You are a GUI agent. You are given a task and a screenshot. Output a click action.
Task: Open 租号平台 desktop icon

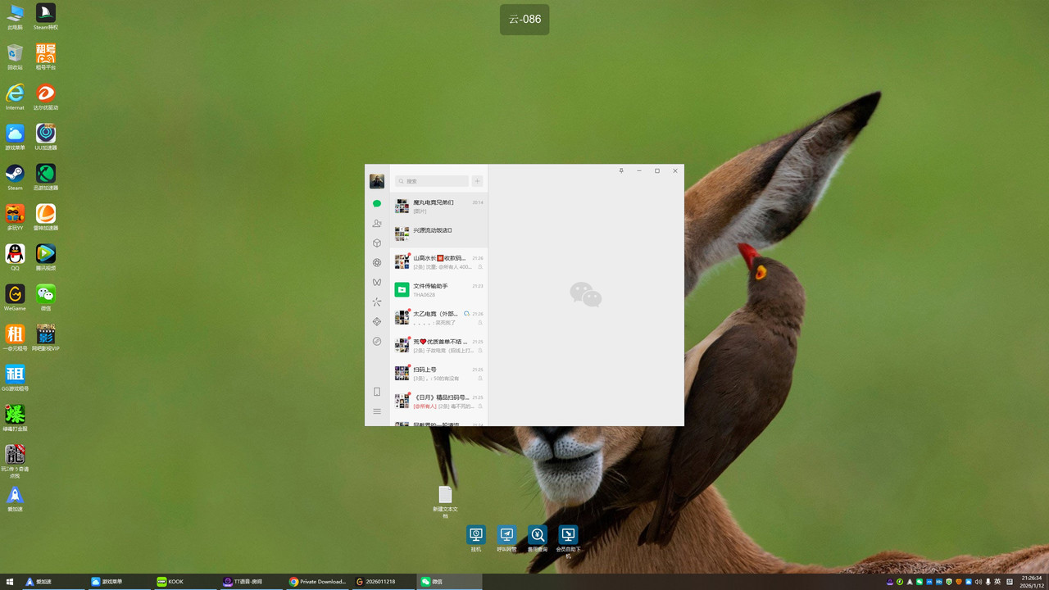46,57
